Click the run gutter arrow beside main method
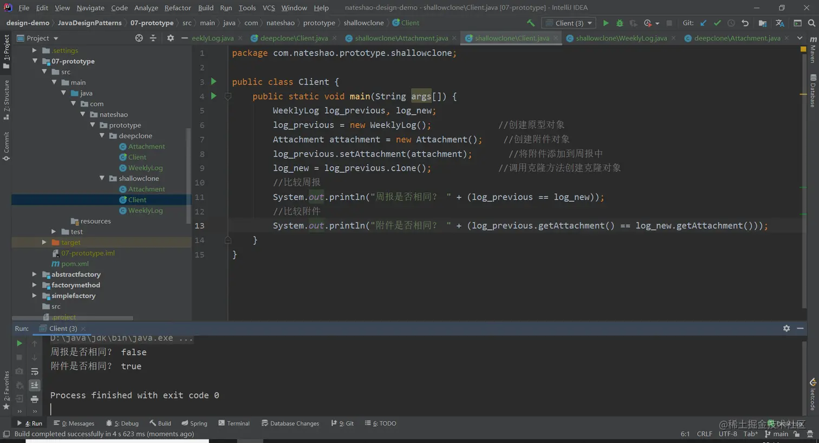Screen dimensions: 819x443 (213, 96)
